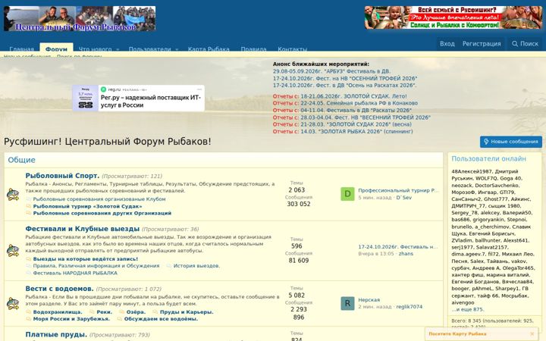The height and width of the screenshot is (341, 546).
Task: Open Фестиваль в ДВ Раскаты 2026 report
Action: [x=356, y=111]
